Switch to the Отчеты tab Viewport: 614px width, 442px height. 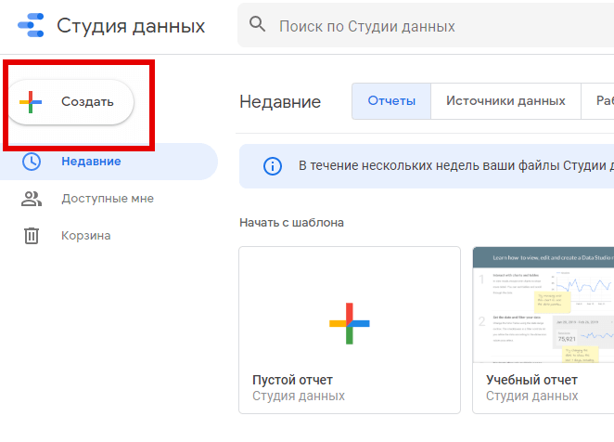(391, 101)
